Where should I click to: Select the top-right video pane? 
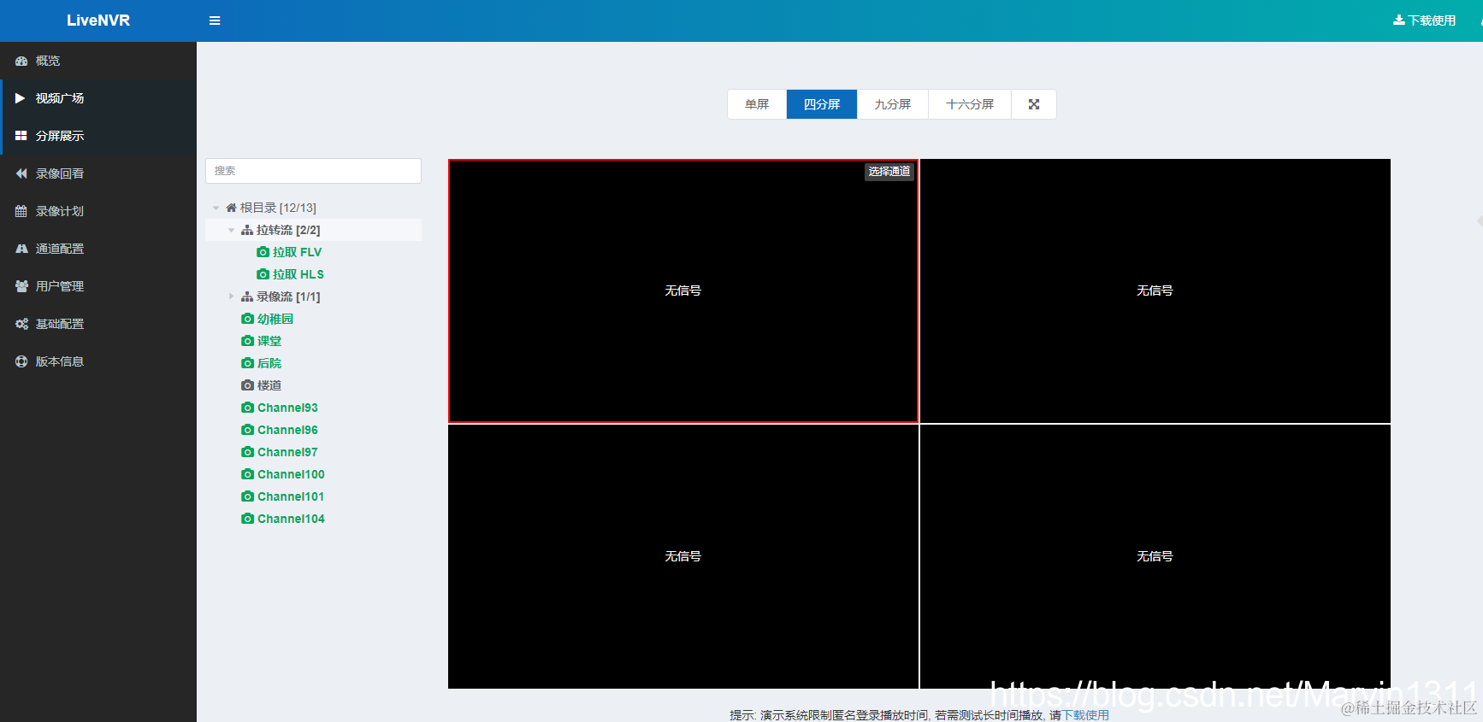[1155, 291]
